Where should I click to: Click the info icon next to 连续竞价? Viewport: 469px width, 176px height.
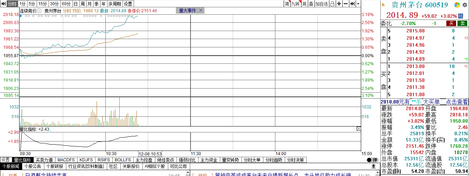[x=39, y=10]
